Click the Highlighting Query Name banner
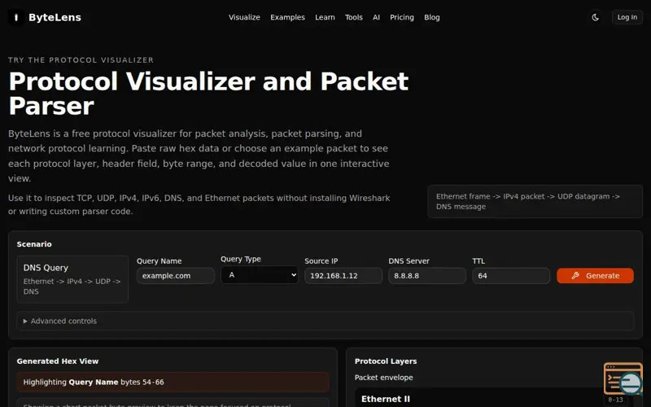The image size is (651, 407). [x=173, y=382]
